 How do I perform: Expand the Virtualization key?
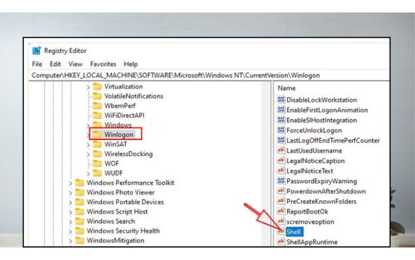88,87
